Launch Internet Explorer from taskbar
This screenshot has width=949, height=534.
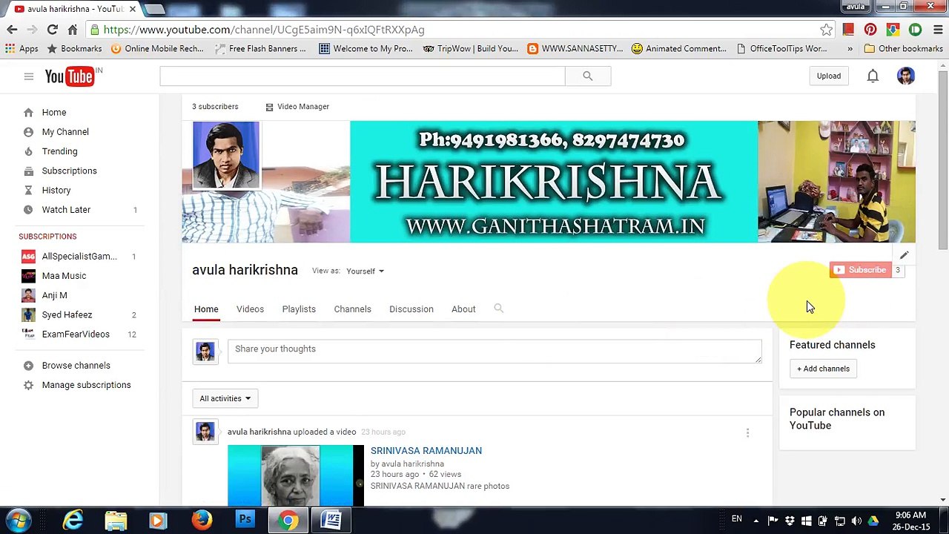coord(73,520)
